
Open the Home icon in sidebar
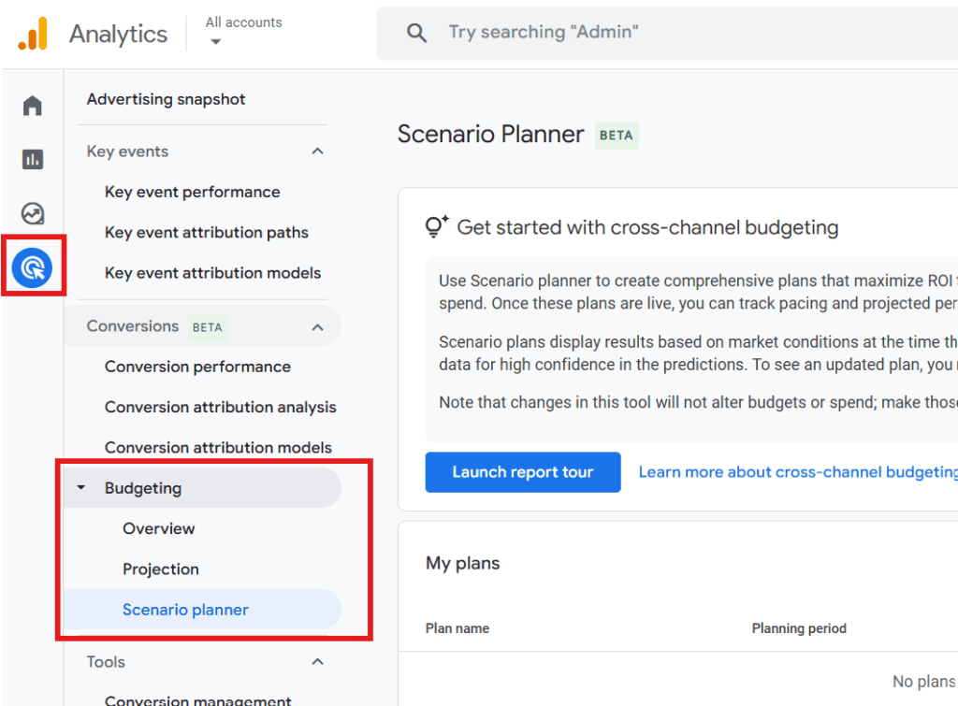(33, 106)
